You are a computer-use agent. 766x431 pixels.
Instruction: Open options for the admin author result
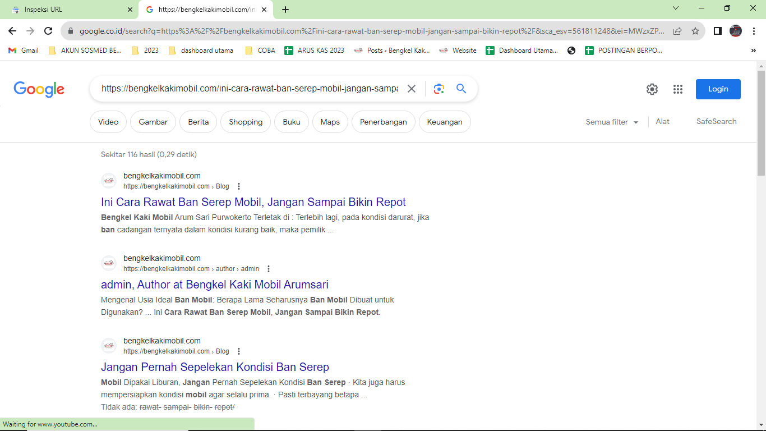(x=269, y=269)
